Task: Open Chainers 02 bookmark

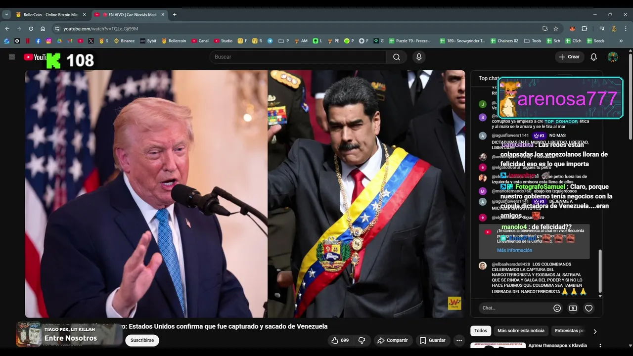Action: tap(504, 41)
